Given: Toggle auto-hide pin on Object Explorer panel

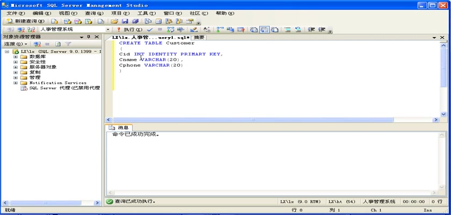Looking at the screenshot, I should tap(89, 37).
